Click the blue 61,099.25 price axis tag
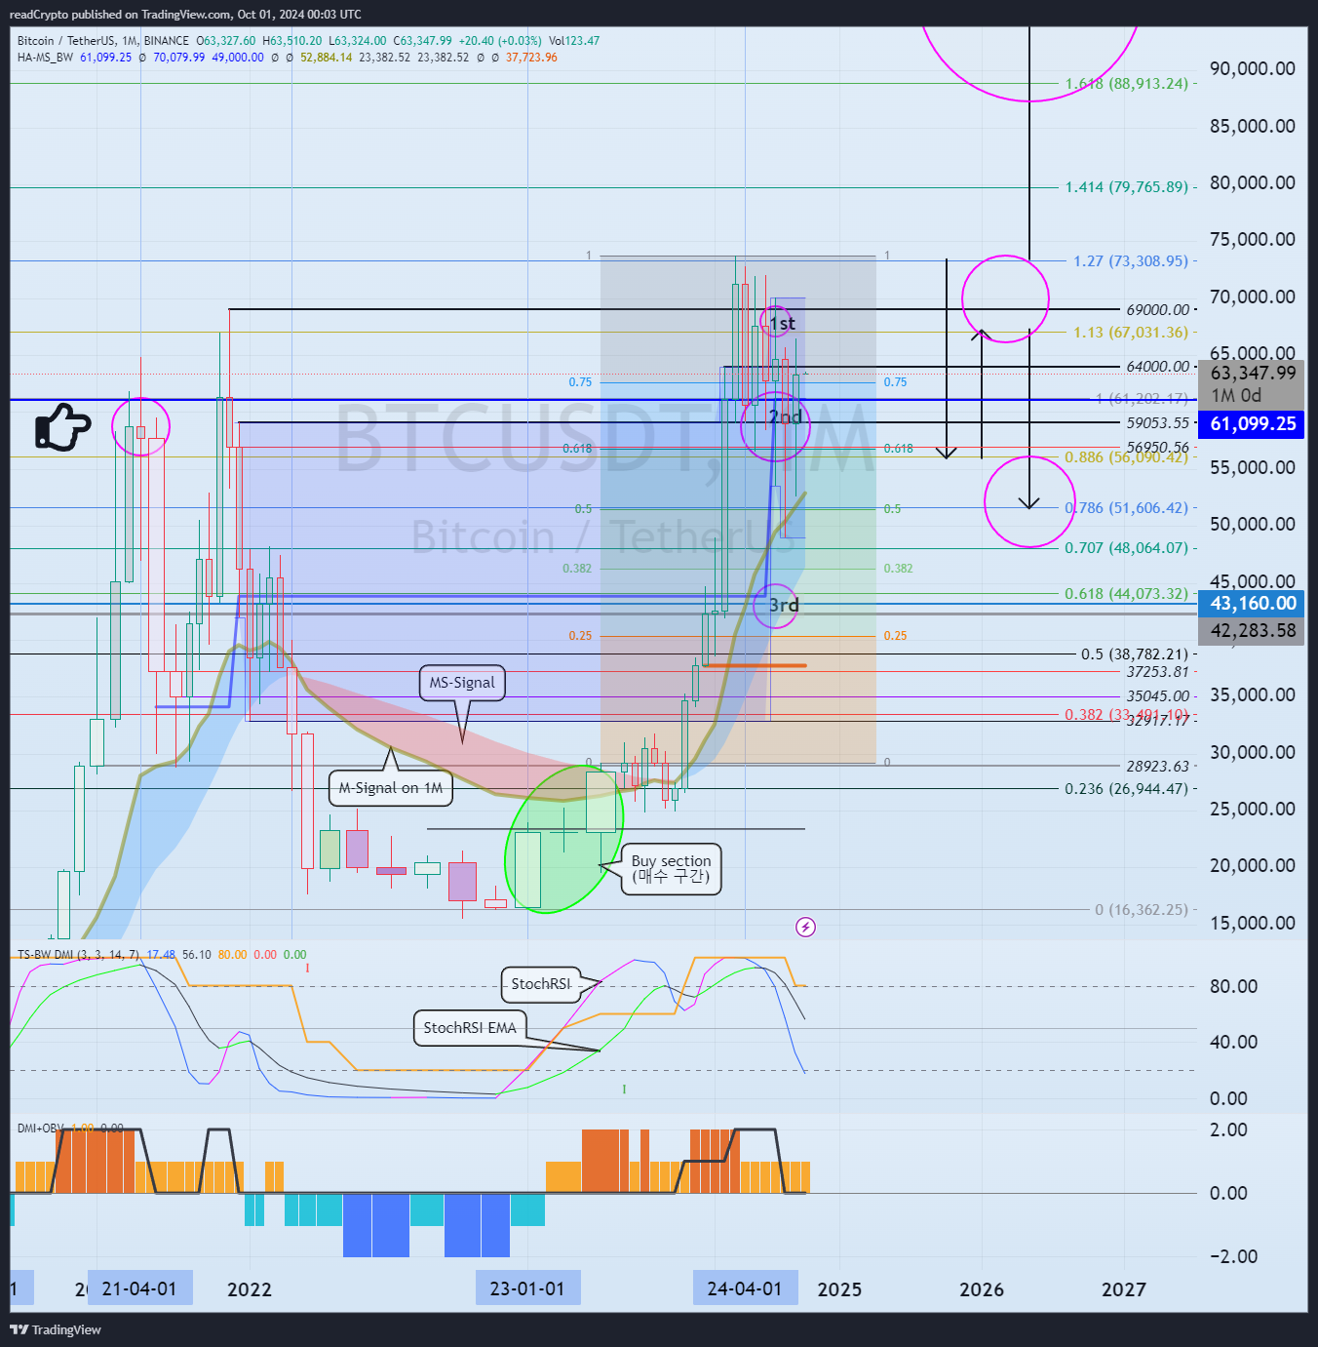The image size is (1318, 1347). 1252,424
